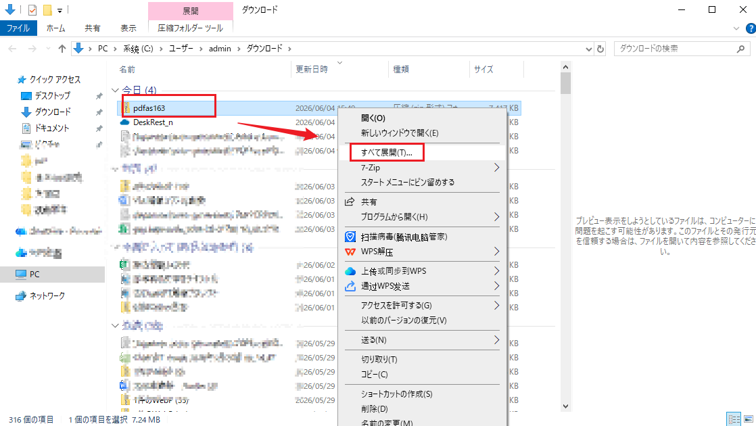Click in the ダウンロードの検索 field
756x426 pixels.
coord(675,49)
